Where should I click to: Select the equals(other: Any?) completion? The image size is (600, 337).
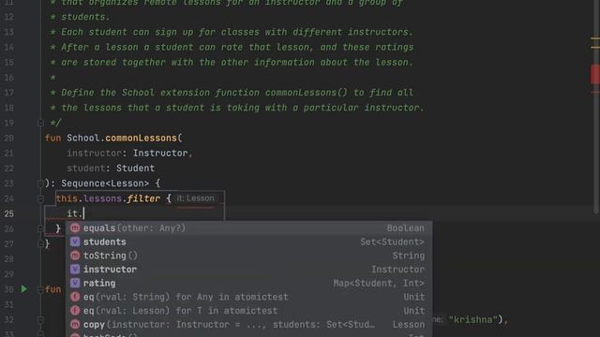[x=249, y=228]
